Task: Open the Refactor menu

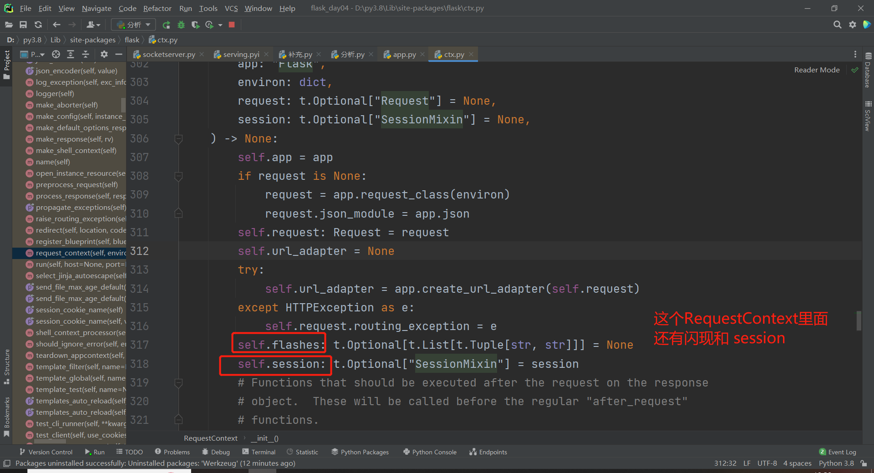Action: 157,8
